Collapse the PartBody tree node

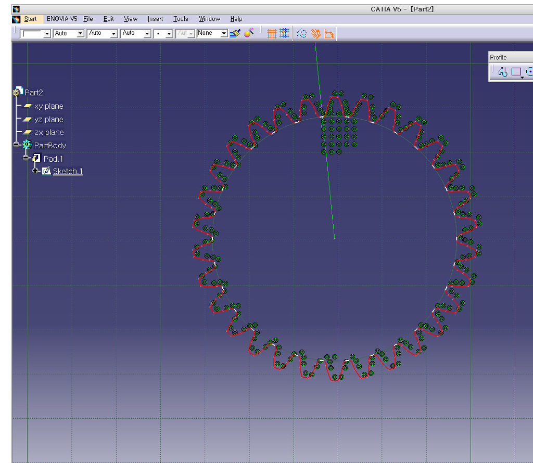coord(17,145)
